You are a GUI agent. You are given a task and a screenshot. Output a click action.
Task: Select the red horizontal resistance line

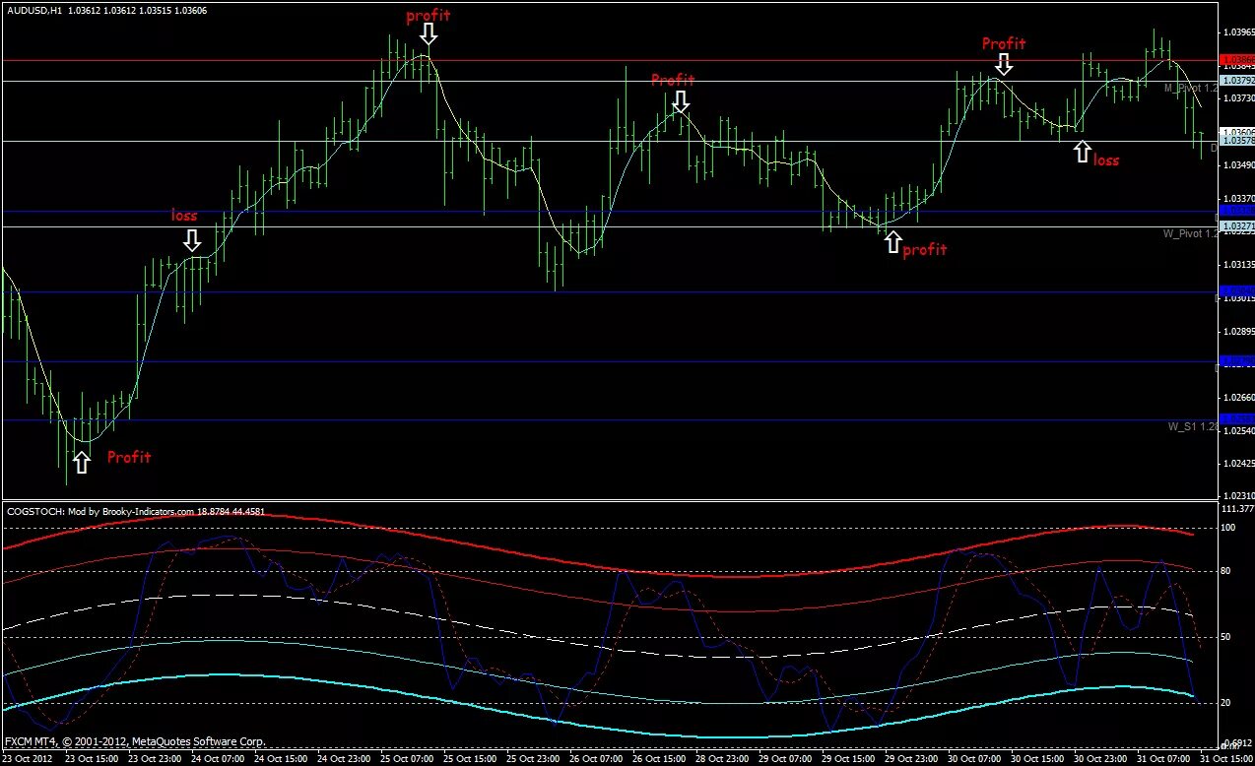pyautogui.click(x=609, y=60)
